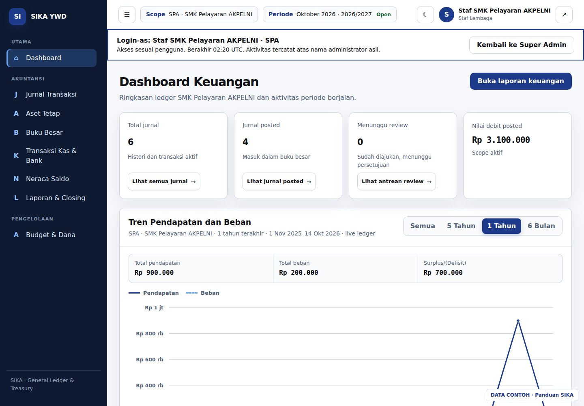Click the arrow icon next to Staf Lembaga
Image resolution: width=584 pixels, height=406 pixels.
pyautogui.click(x=564, y=15)
